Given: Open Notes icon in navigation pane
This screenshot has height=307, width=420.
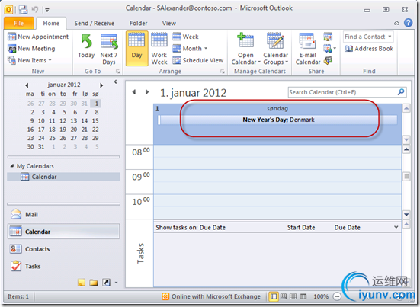Looking at the screenshot, I should coord(82,283).
